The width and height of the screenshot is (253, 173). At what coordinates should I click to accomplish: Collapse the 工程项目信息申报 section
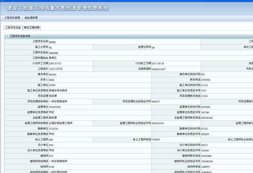click(x=8, y=37)
